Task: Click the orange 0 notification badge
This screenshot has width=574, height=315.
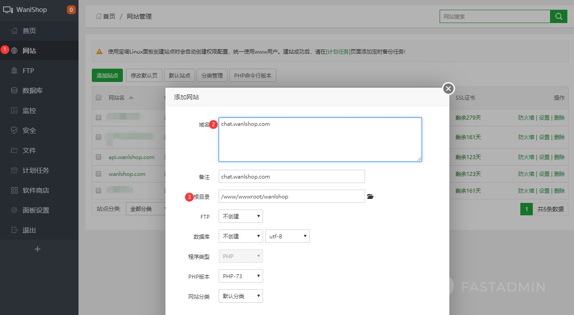Action: 71,9
